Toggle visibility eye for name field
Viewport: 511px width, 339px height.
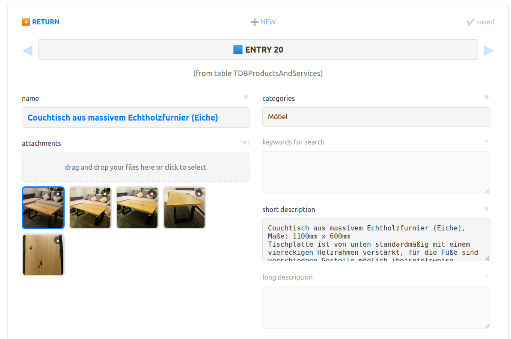[x=246, y=97]
